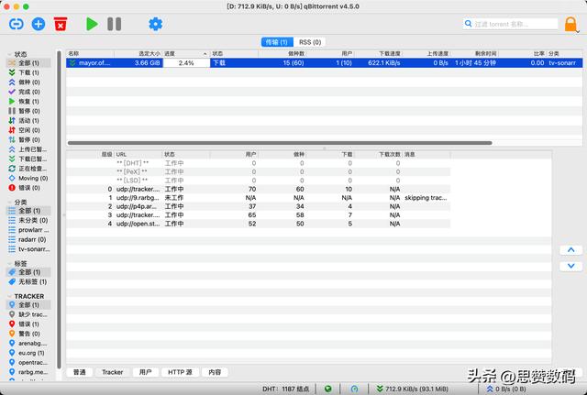Switch to the 传输 (1) tab
This screenshot has width=587, height=395.
[277, 42]
